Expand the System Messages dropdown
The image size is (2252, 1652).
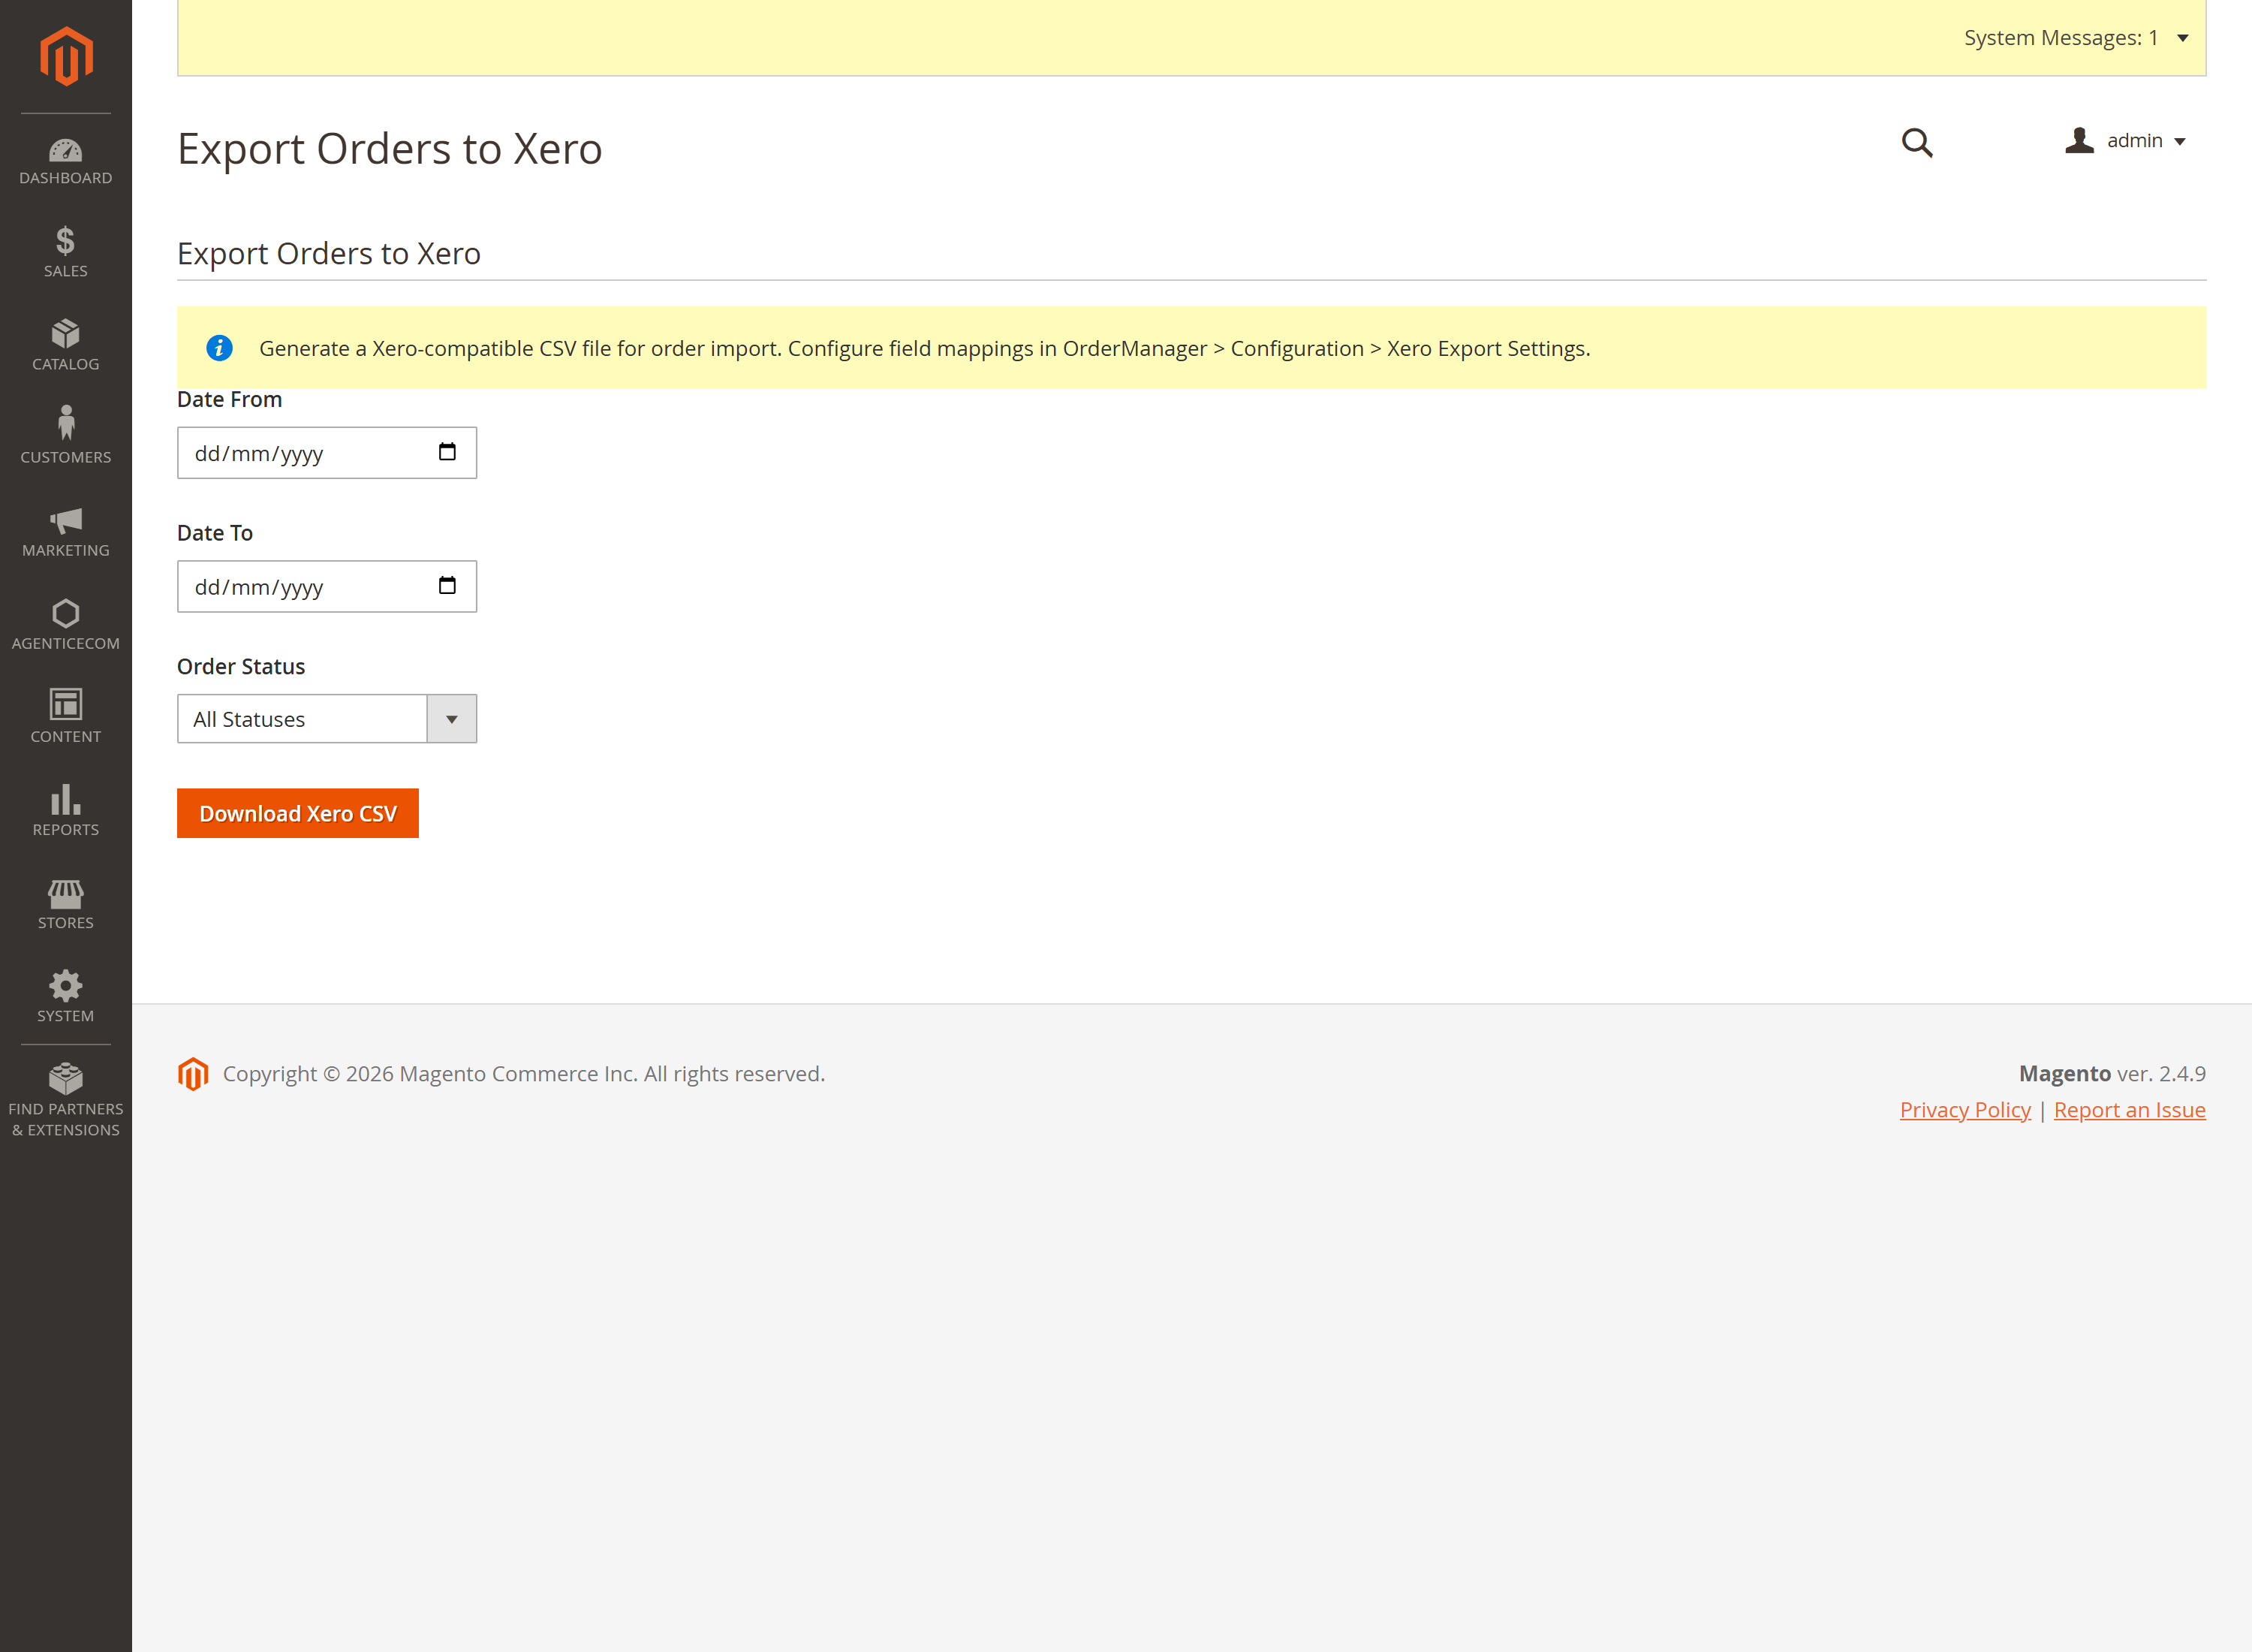pyautogui.click(x=2076, y=38)
